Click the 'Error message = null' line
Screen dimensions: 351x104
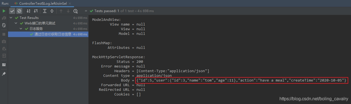123,66
